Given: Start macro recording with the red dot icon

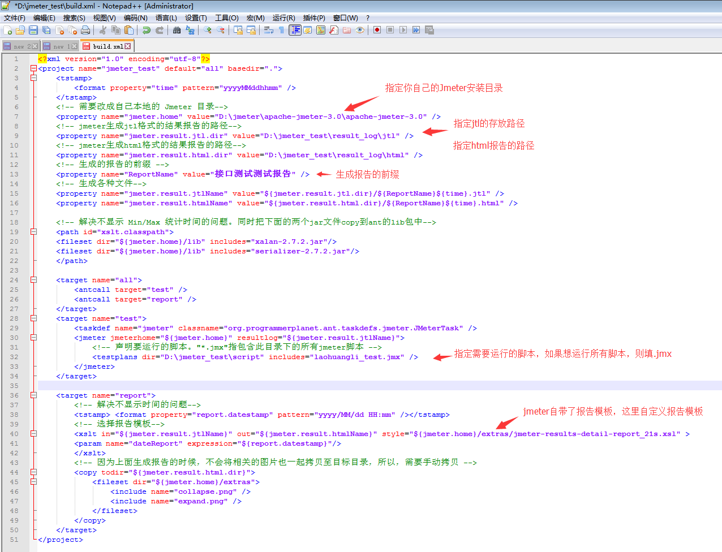Looking at the screenshot, I should pyautogui.click(x=377, y=30).
